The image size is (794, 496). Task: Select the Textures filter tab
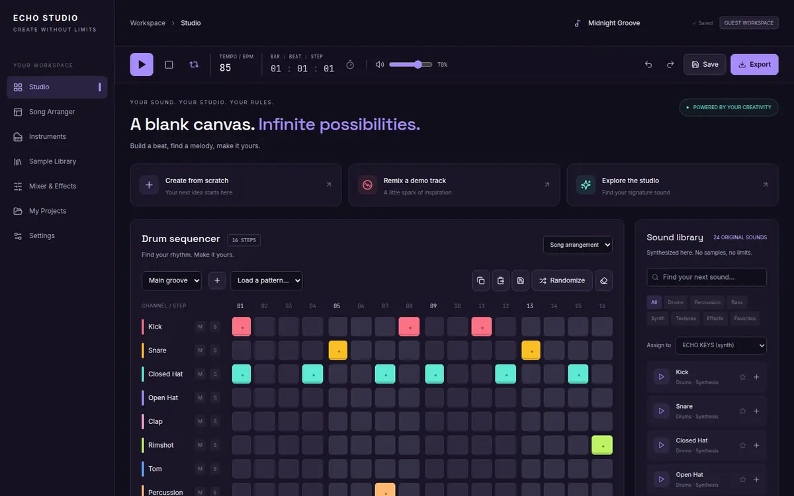pyautogui.click(x=685, y=318)
